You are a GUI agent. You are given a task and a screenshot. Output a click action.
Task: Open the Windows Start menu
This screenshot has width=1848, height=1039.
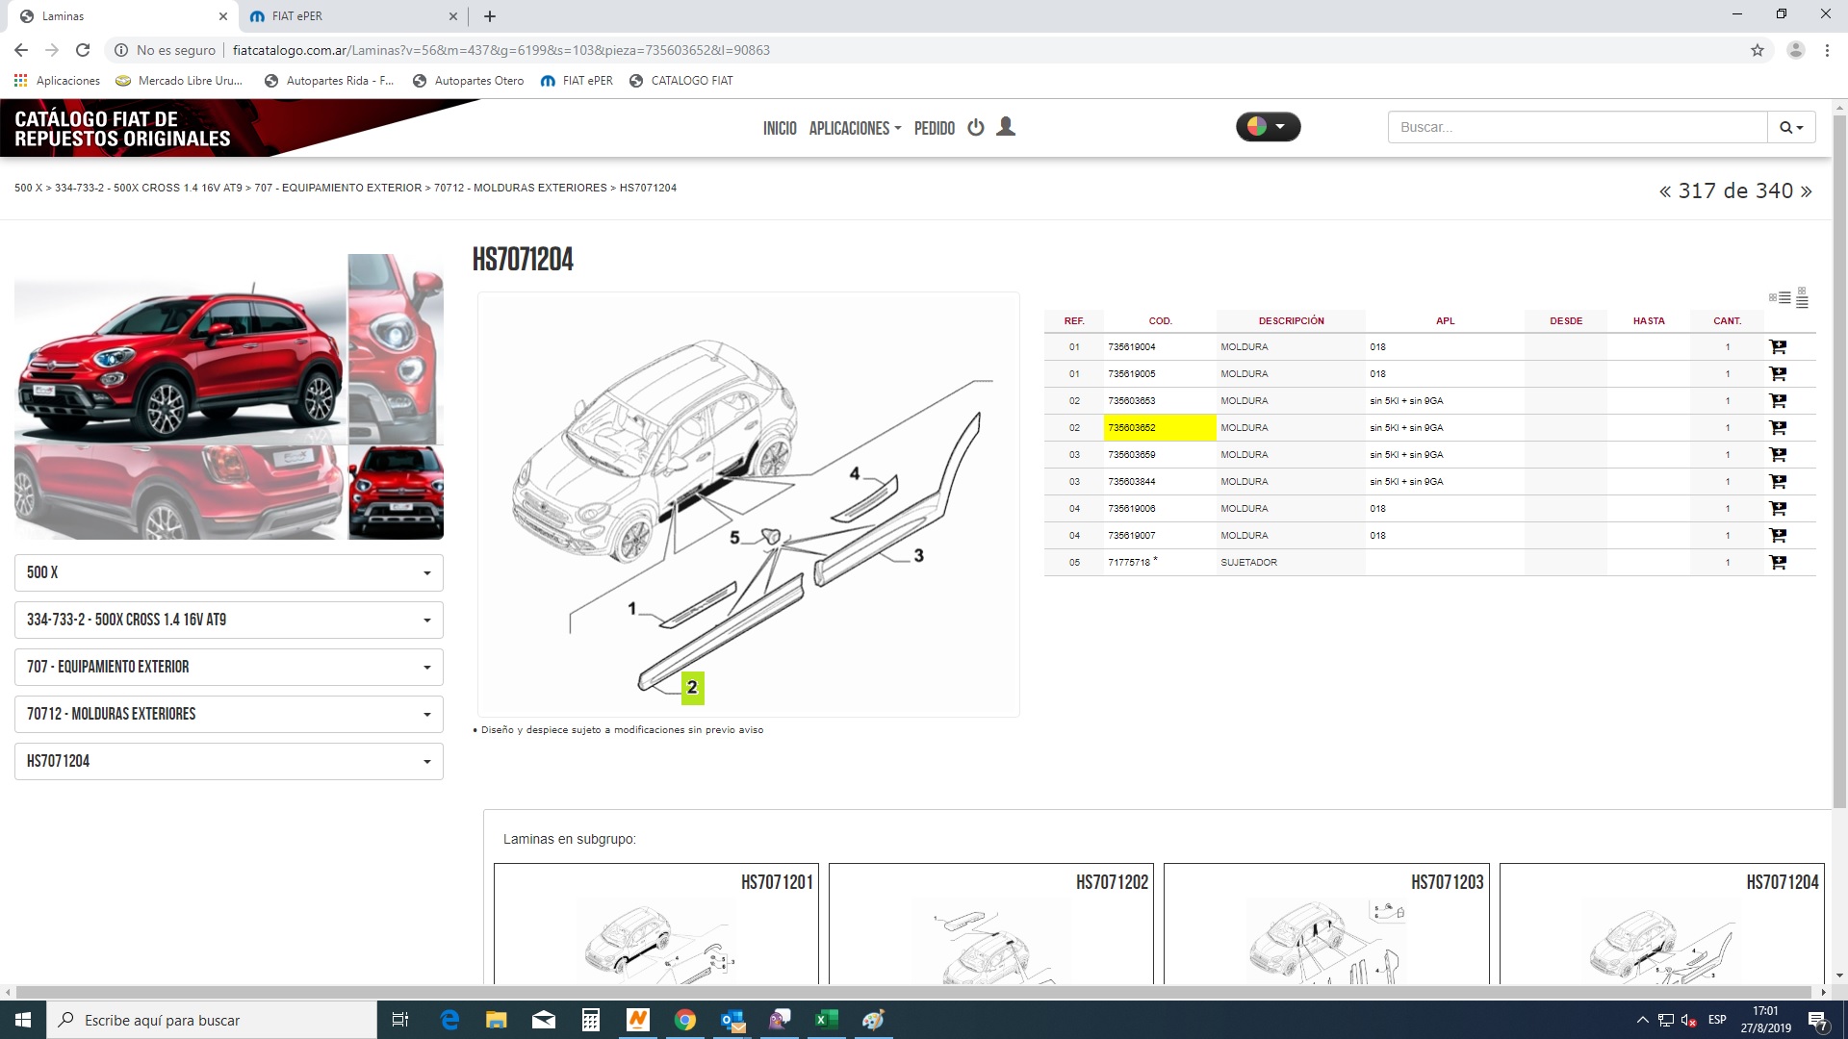click(23, 1020)
